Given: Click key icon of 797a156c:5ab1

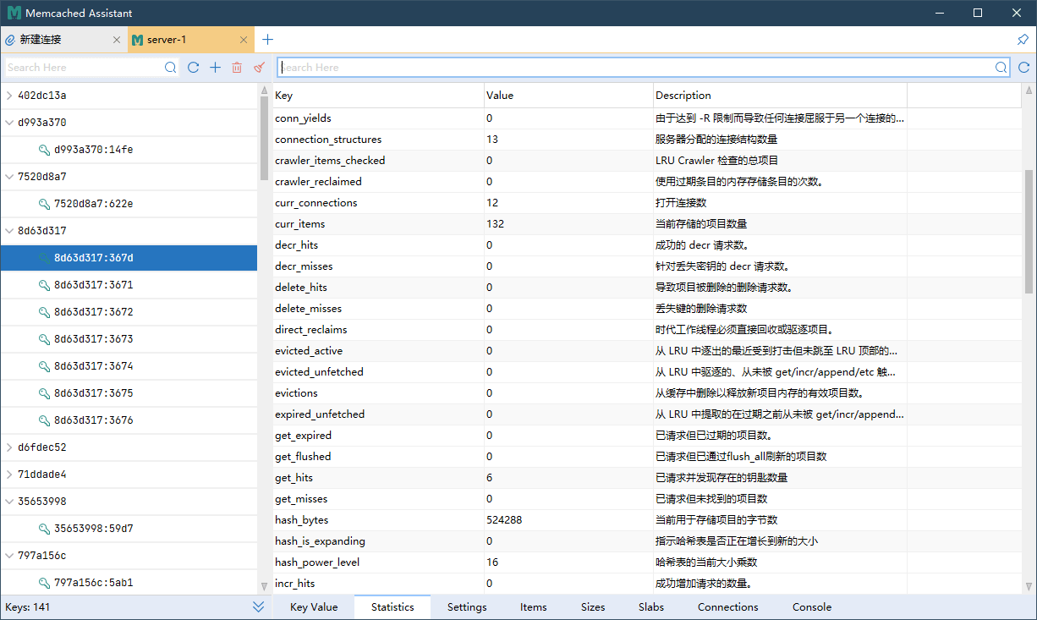Looking at the screenshot, I should point(44,583).
